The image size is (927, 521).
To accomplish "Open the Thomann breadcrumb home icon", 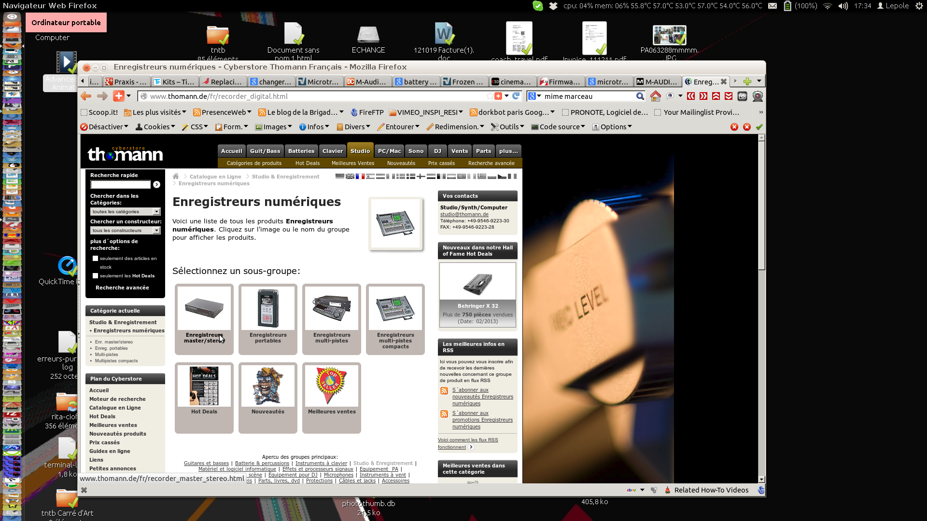I will tap(176, 177).
